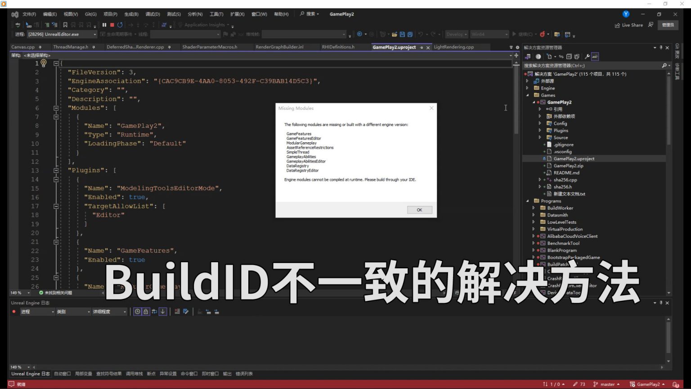This screenshot has height=389, width=691.
Task: Toggle timestamps in Unreal Engine log
Action: (138, 311)
